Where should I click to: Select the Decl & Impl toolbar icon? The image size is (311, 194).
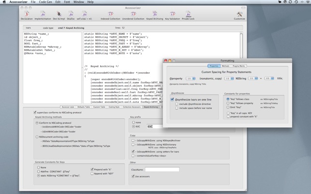click(59, 14)
